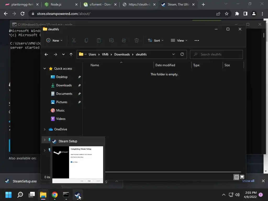Open Chrome profile icon
Viewport: 268px width, 201px height.
(254, 14)
